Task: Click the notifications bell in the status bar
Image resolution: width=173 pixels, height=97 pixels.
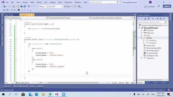Action: [x=169, y=90]
